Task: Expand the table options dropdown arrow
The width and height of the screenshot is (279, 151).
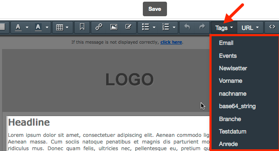Action: [67, 27]
